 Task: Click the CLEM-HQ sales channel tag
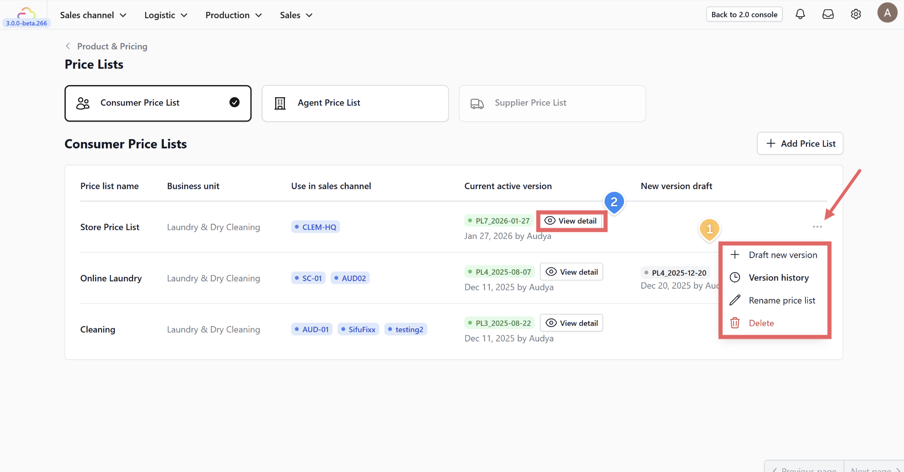315,227
